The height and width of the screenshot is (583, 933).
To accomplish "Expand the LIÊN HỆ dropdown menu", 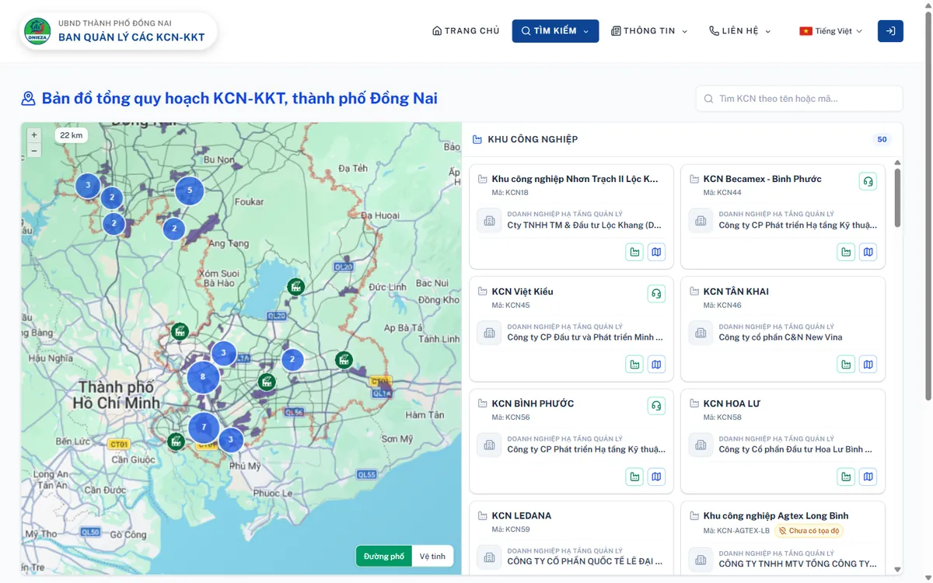I will pyautogui.click(x=739, y=31).
